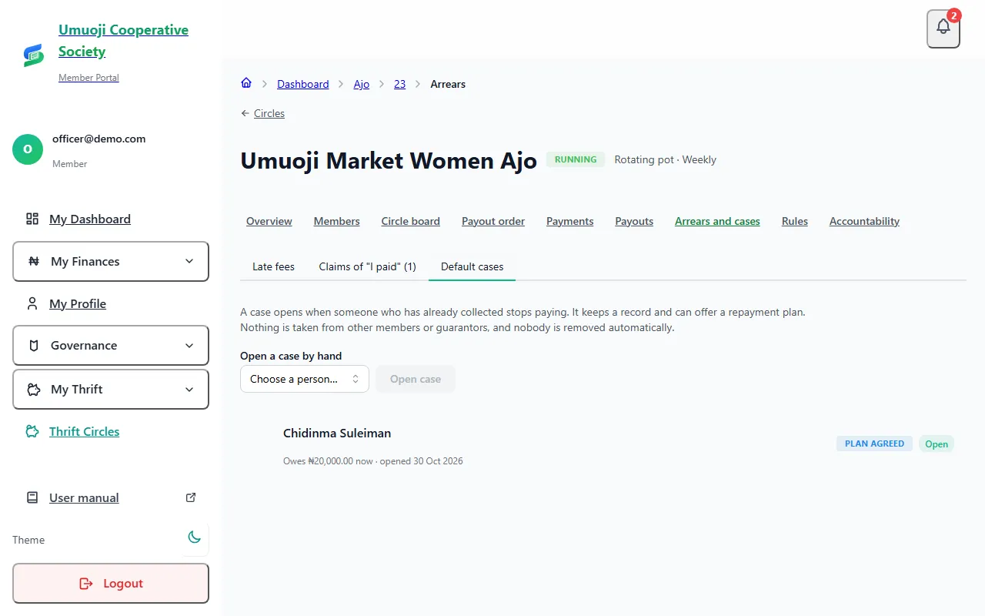
Task: Select the Late fees sub-tab
Action: click(x=273, y=266)
